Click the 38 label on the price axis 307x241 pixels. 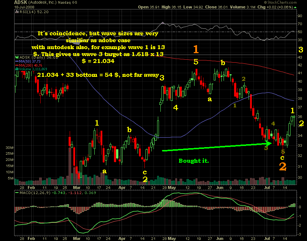click(x=300, y=99)
